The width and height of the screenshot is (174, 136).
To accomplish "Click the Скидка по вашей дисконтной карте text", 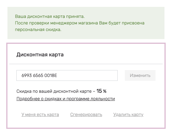I will (x=54, y=91).
